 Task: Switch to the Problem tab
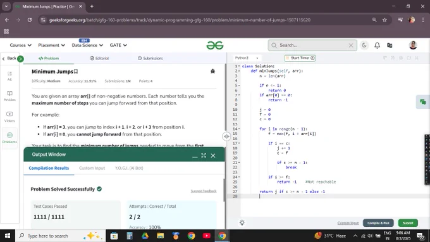point(49,58)
